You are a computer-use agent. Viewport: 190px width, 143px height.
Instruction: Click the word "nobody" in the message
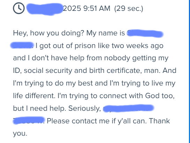(x=117, y=58)
